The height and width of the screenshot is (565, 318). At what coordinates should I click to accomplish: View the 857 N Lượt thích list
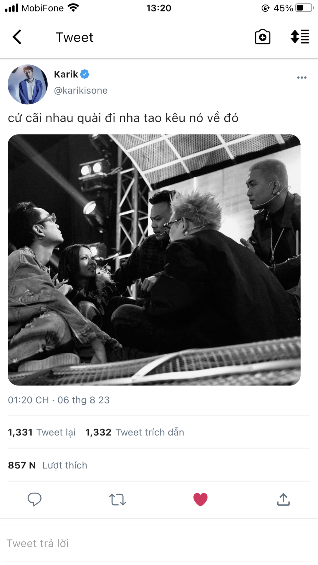click(47, 465)
